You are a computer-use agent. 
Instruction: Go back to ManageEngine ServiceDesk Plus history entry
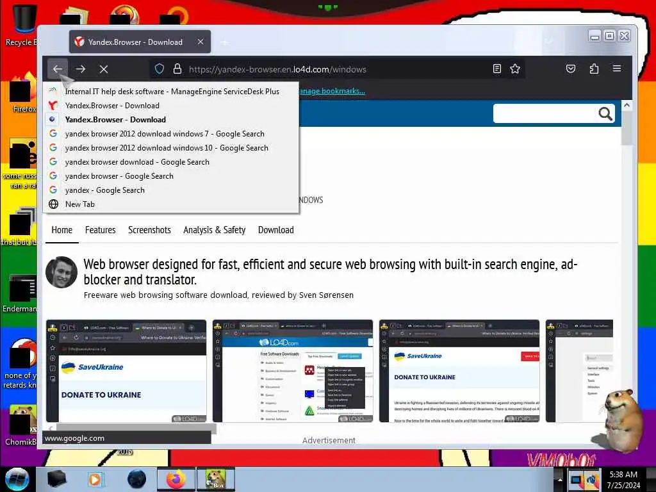tap(171, 91)
